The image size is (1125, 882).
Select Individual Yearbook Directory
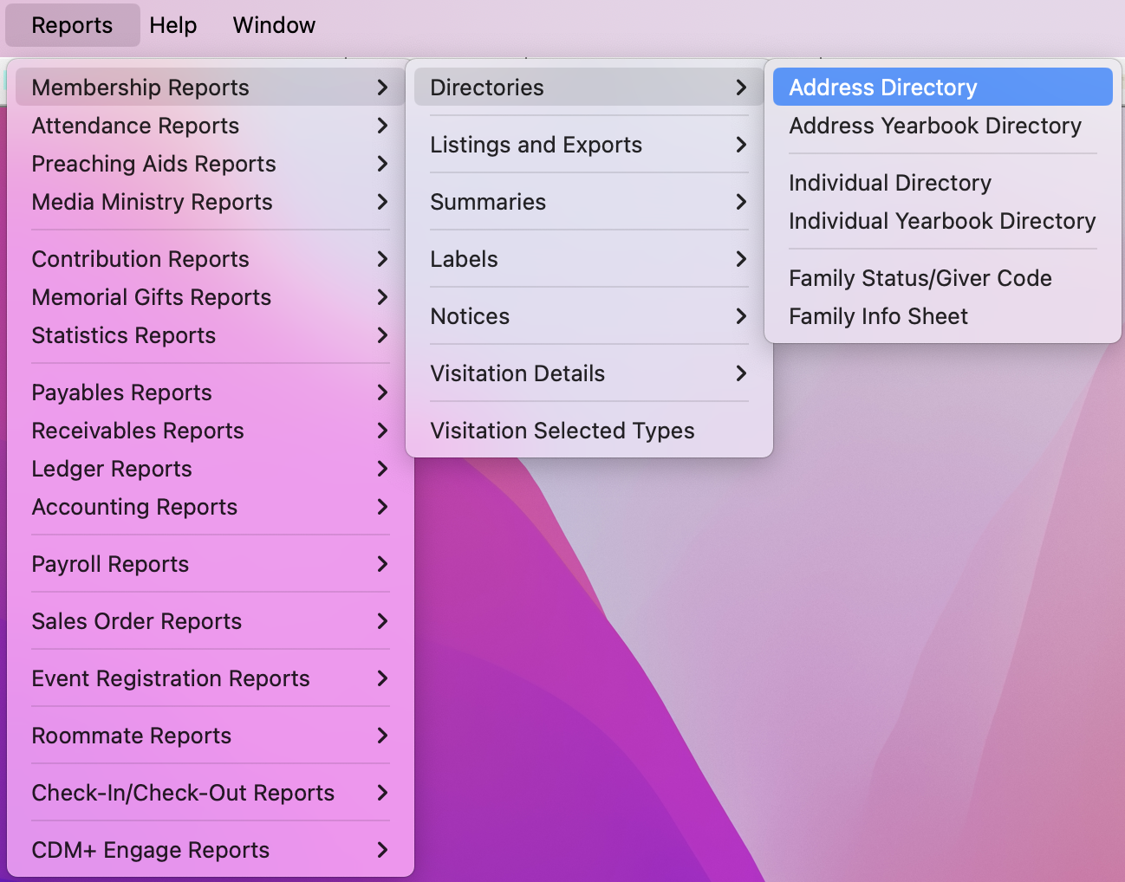(941, 221)
